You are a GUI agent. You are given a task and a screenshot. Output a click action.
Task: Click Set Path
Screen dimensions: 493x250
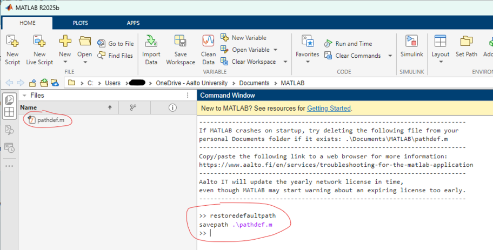(x=467, y=46)
